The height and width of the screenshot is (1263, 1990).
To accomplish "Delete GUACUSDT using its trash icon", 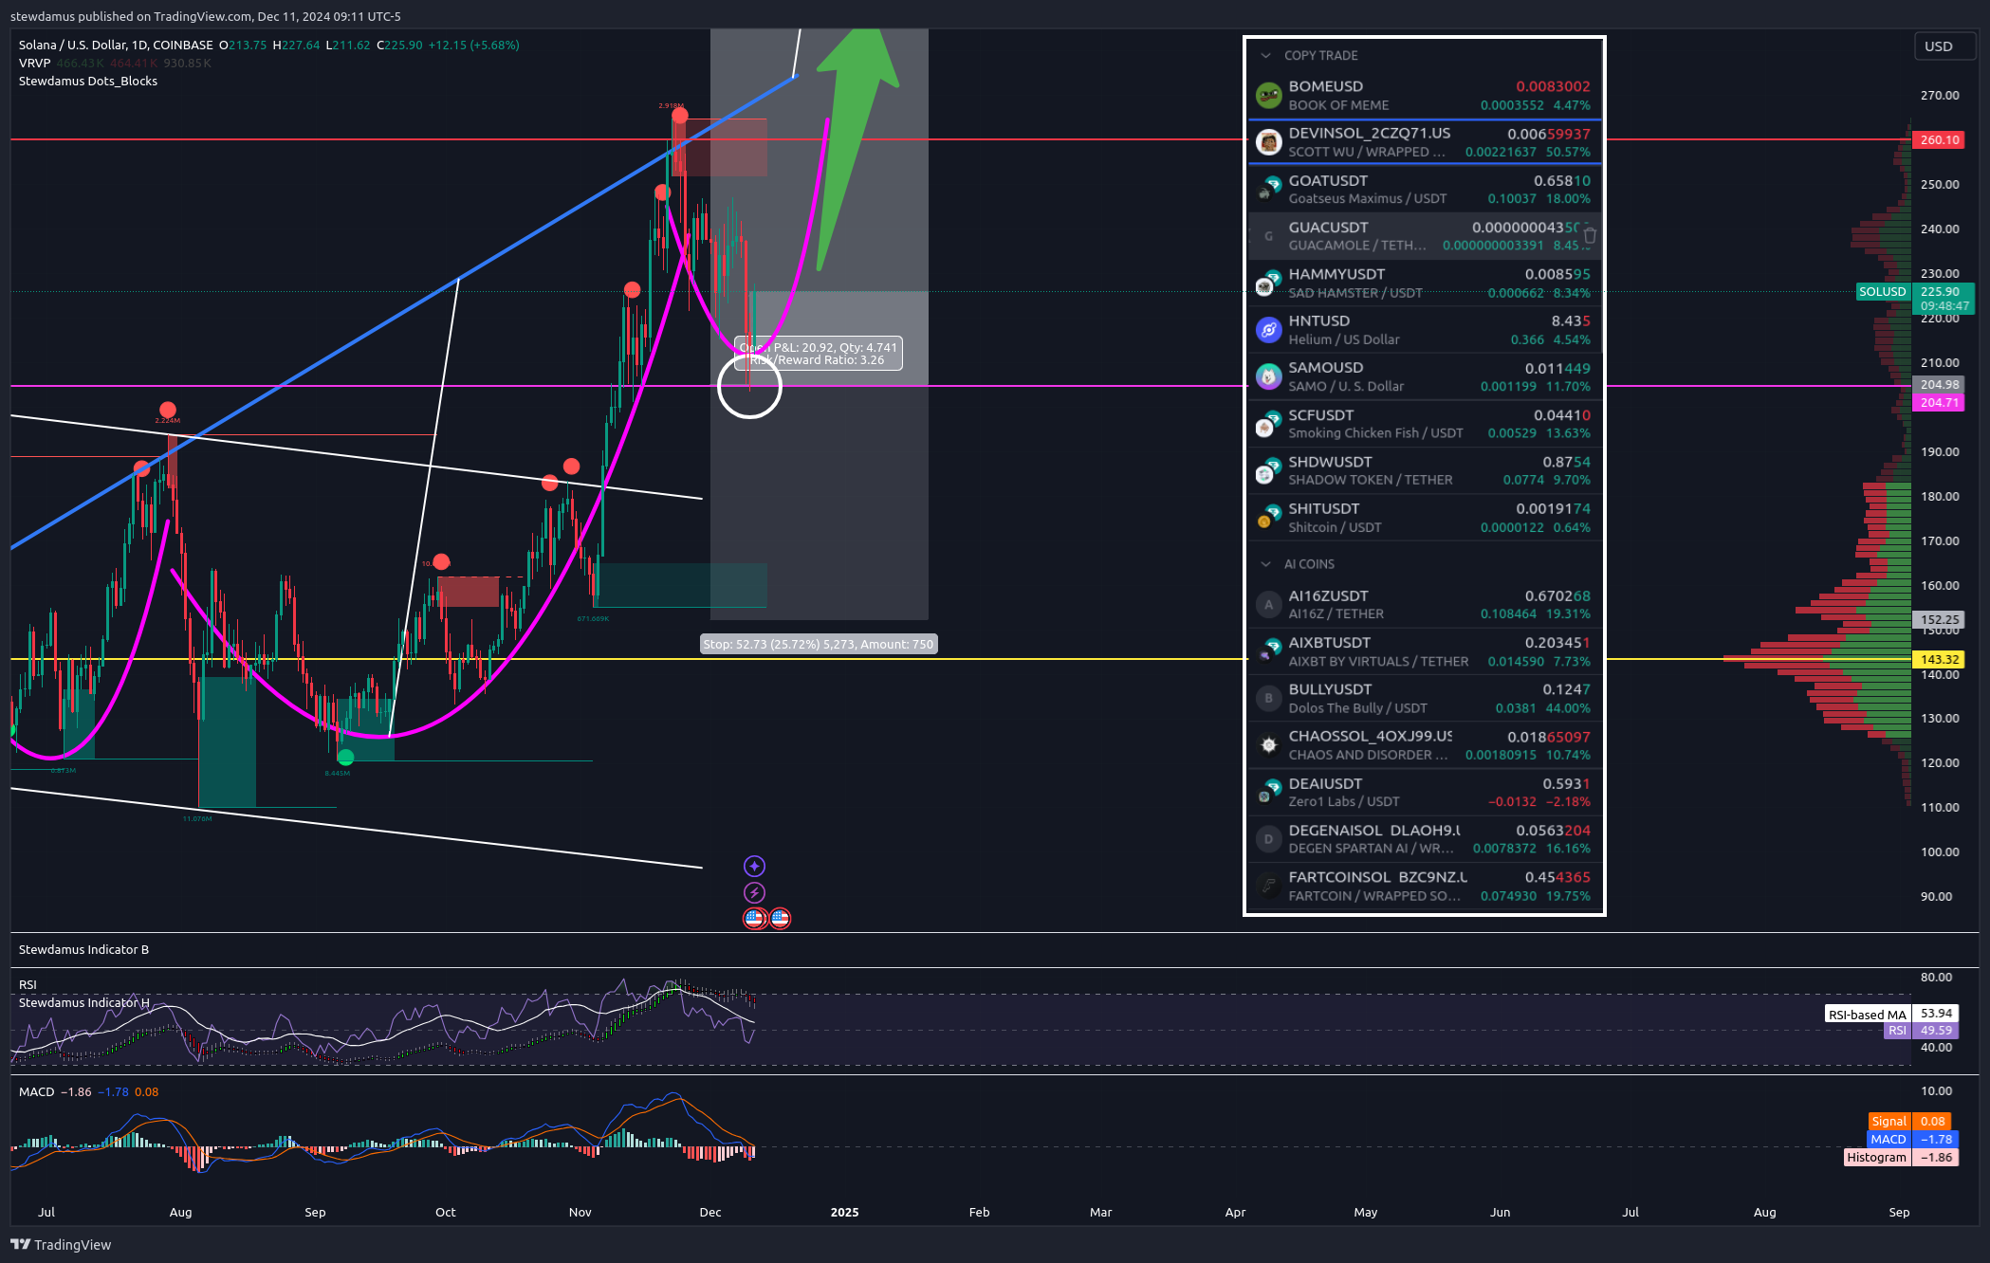I will 1590,236.
